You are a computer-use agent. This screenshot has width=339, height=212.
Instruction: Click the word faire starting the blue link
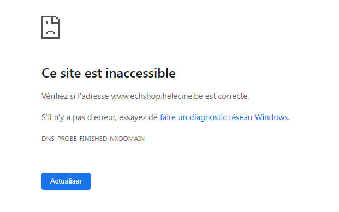(x=168, y=117)
